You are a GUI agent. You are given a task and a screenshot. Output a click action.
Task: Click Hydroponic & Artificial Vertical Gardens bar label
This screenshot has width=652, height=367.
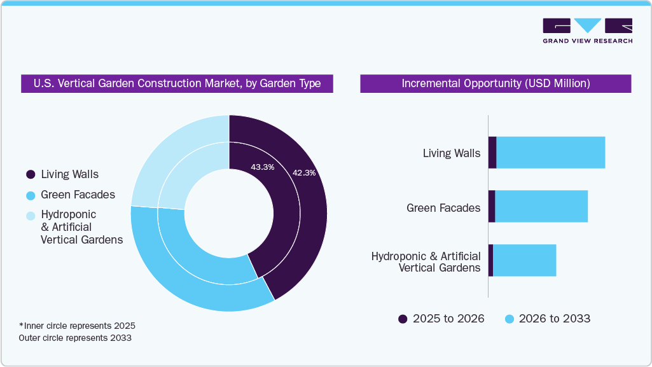point(426,262)
